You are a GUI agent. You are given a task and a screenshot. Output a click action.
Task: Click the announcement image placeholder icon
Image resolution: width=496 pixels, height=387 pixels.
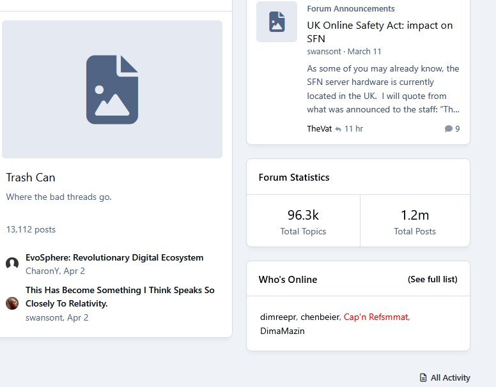[277, 22]
